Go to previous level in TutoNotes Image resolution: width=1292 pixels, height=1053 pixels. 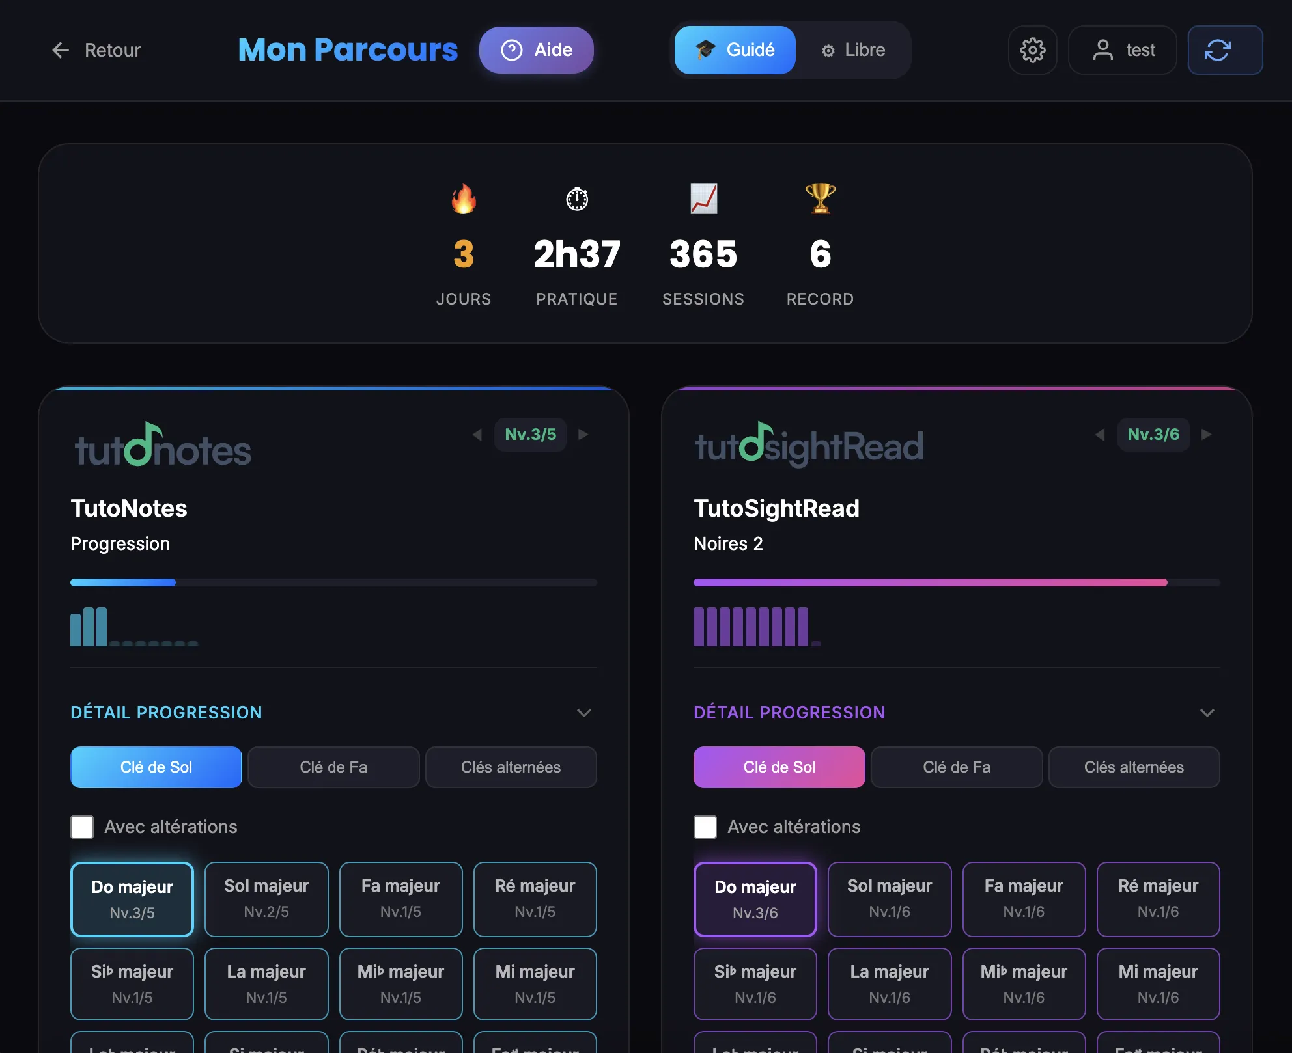pos(477,435)
